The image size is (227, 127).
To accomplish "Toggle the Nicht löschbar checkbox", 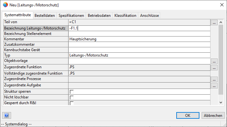I will pyautogui.click(x=72, y=97).
